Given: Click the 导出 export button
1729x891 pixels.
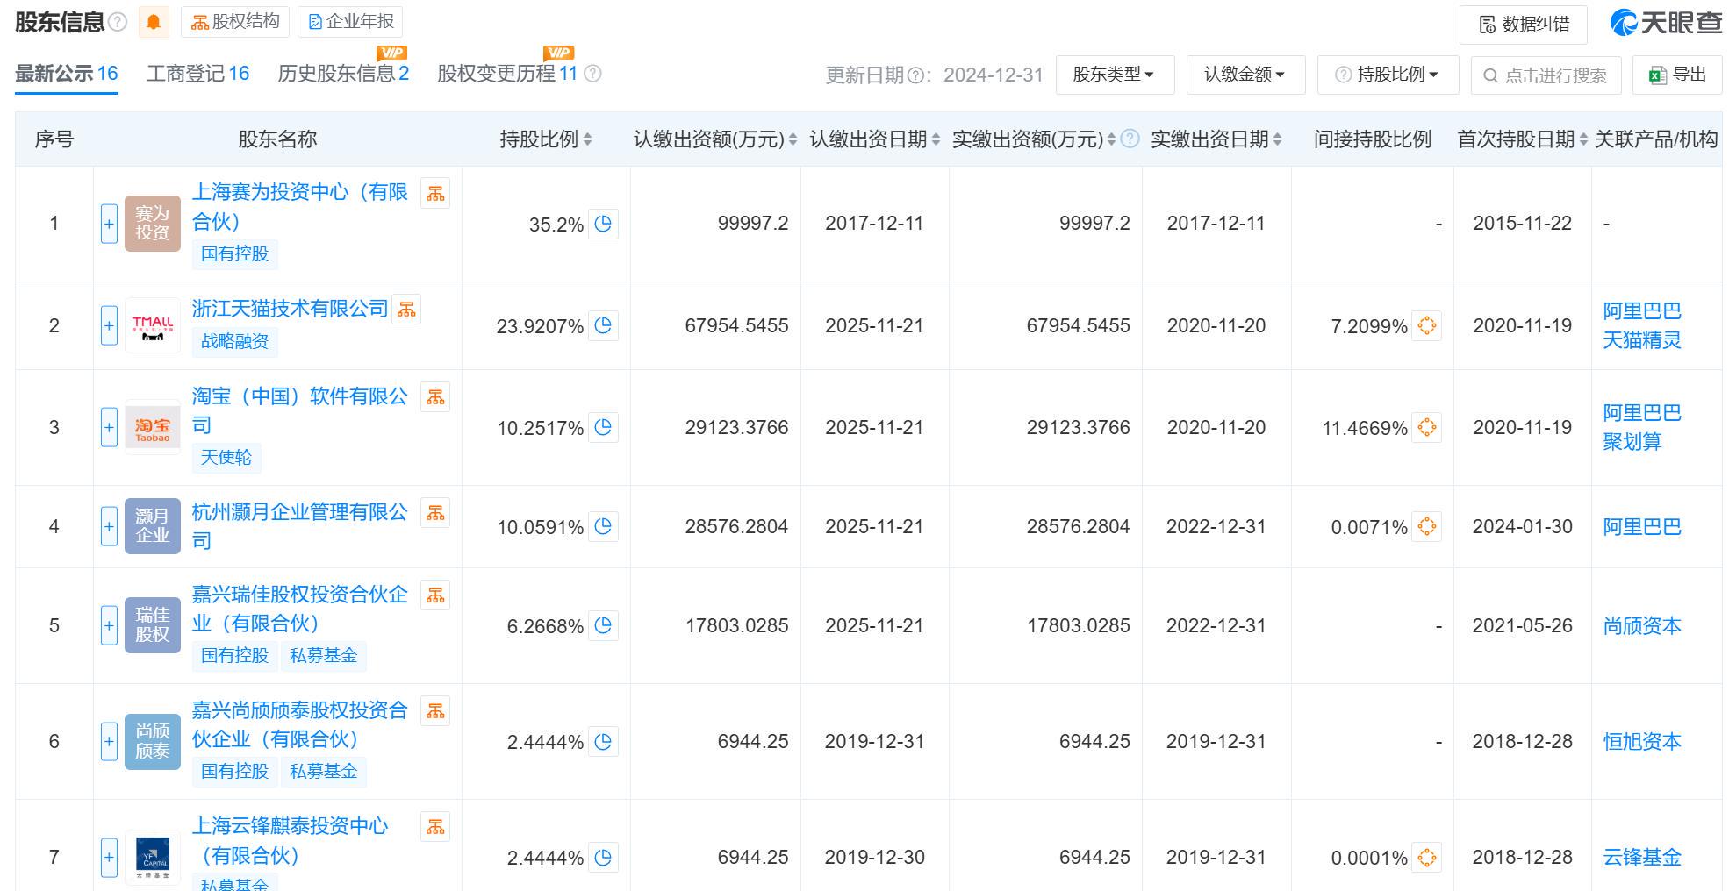Looking at the screenshot, I should (x=1677, y=75).
